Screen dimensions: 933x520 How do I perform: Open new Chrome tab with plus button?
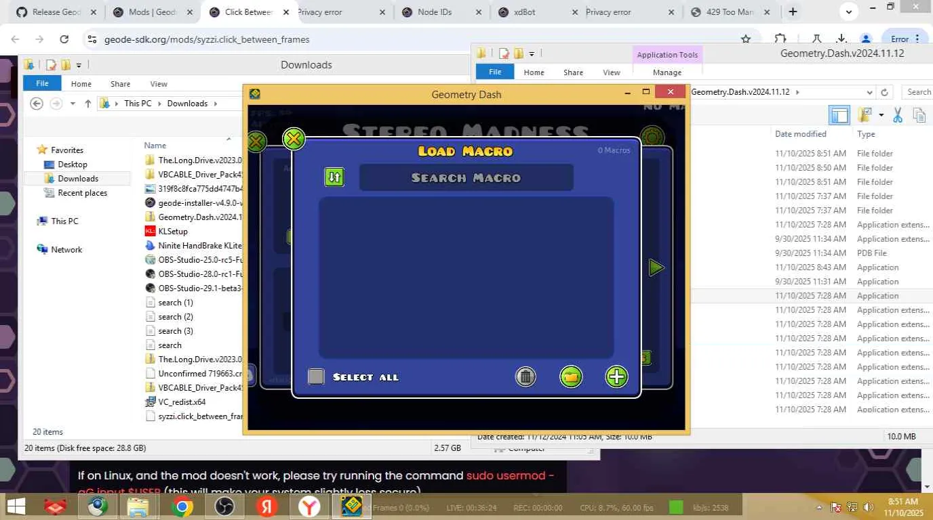pyautogui.click(x=793, y=12)
